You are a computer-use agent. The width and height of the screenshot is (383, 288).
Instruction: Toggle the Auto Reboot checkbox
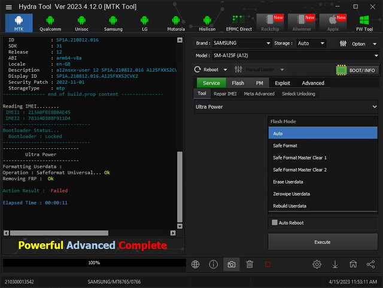[x=275, y=222]
